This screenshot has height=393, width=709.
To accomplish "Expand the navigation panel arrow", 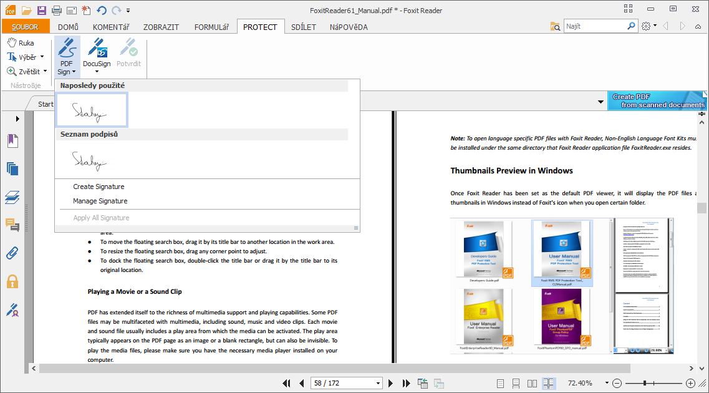I will (x=17, y=119).
